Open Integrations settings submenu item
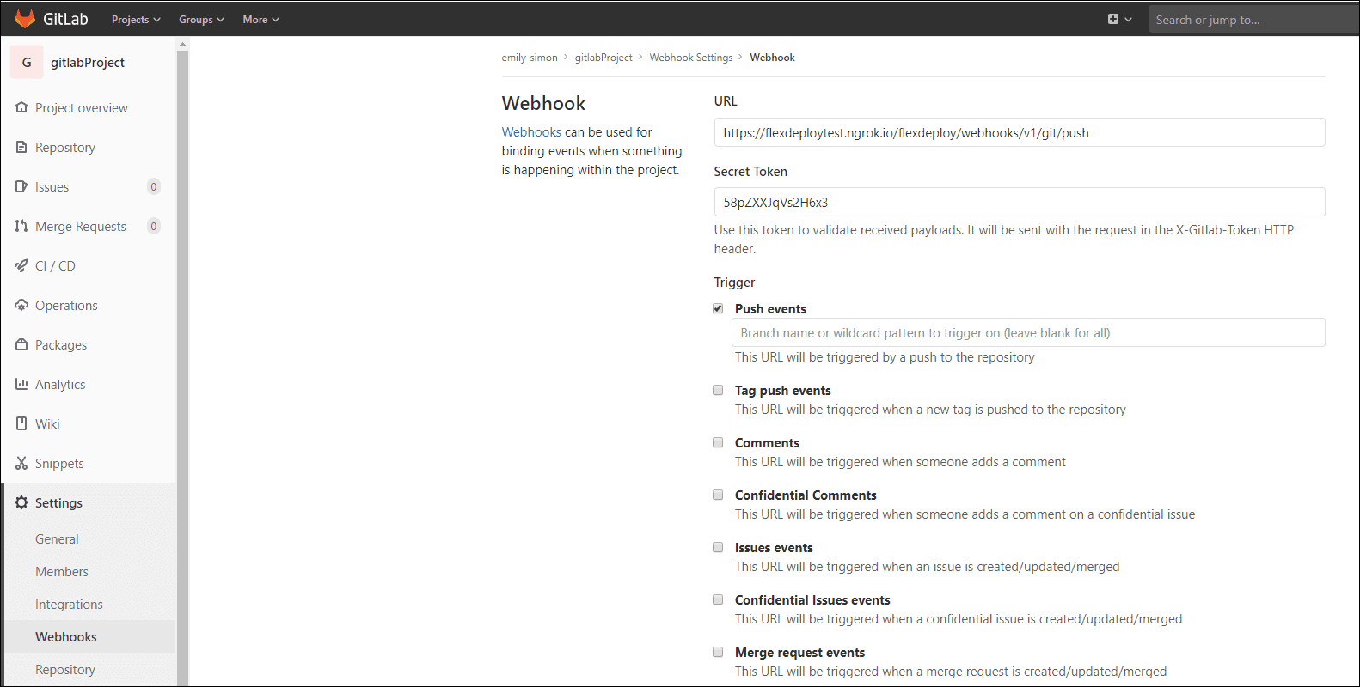The height and width of the screenshot is (687, 1360). [x=69, y=604]
